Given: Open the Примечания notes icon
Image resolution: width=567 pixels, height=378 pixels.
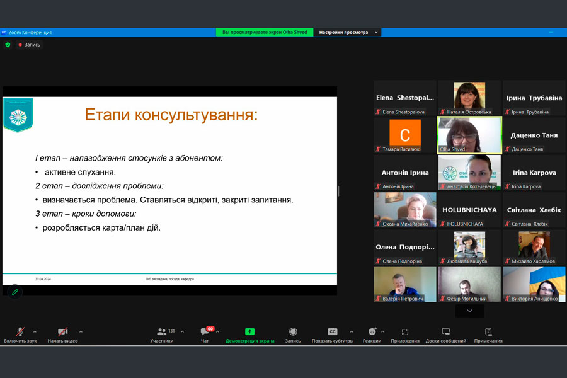Looking at the screenshot, I should [x=488, y=331].
